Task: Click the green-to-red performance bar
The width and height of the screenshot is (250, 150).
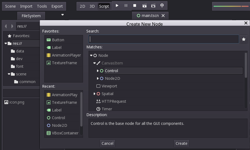Action: pyautogui.click(x=231, y=6)
